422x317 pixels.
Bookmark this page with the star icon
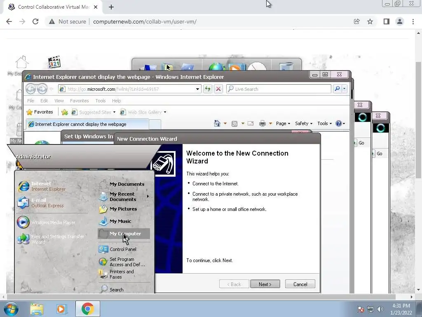point(370,21)
